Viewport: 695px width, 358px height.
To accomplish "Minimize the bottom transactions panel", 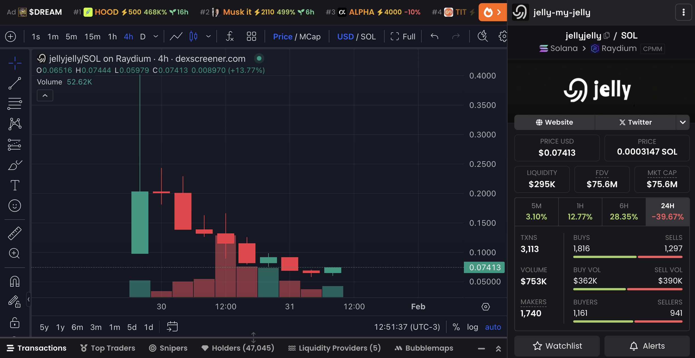I will (481, 349).
